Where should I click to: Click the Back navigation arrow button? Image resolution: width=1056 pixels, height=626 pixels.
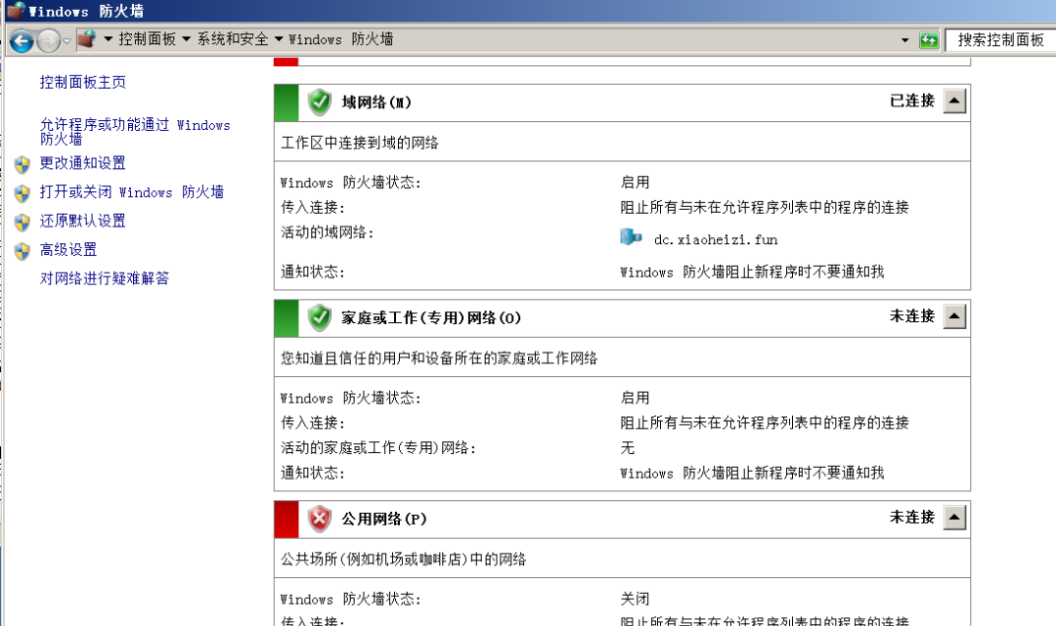[x=22, y=41]
